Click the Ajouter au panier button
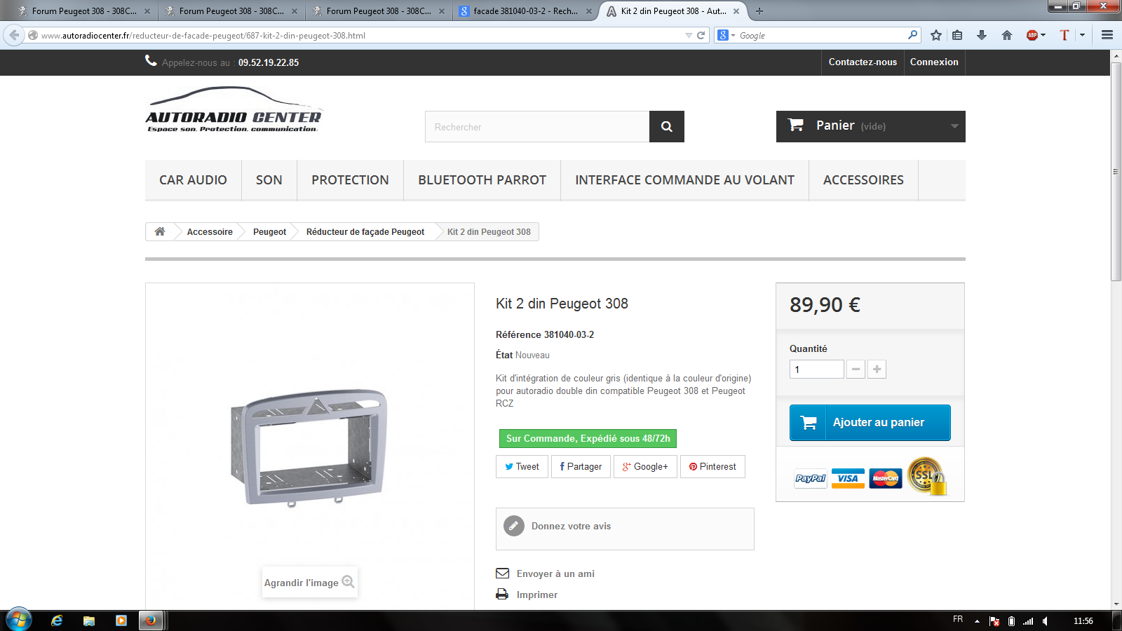The height and width of the screenshot is (631, 1122). click(870, 423)
